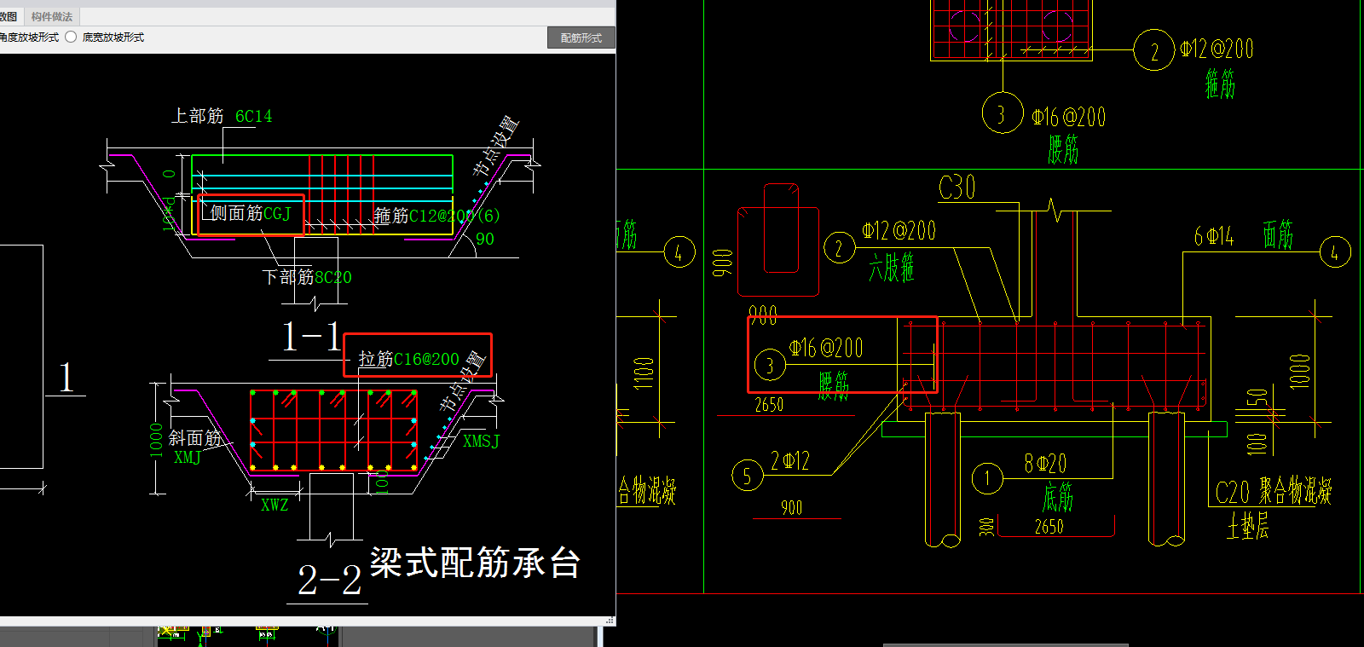Click the green XMSJ parameter
This screenshot has height=647, width=1364.
(x=481, y=441)
